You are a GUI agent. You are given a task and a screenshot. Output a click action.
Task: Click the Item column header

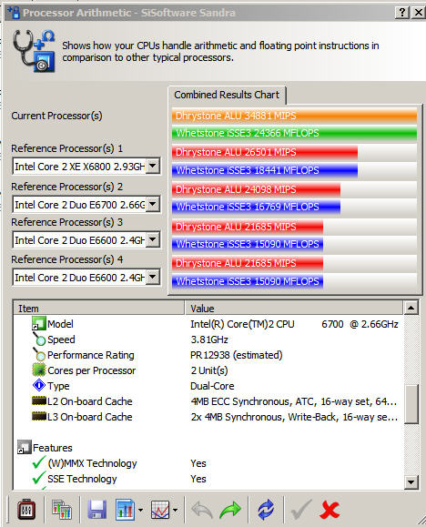(99, 308)
